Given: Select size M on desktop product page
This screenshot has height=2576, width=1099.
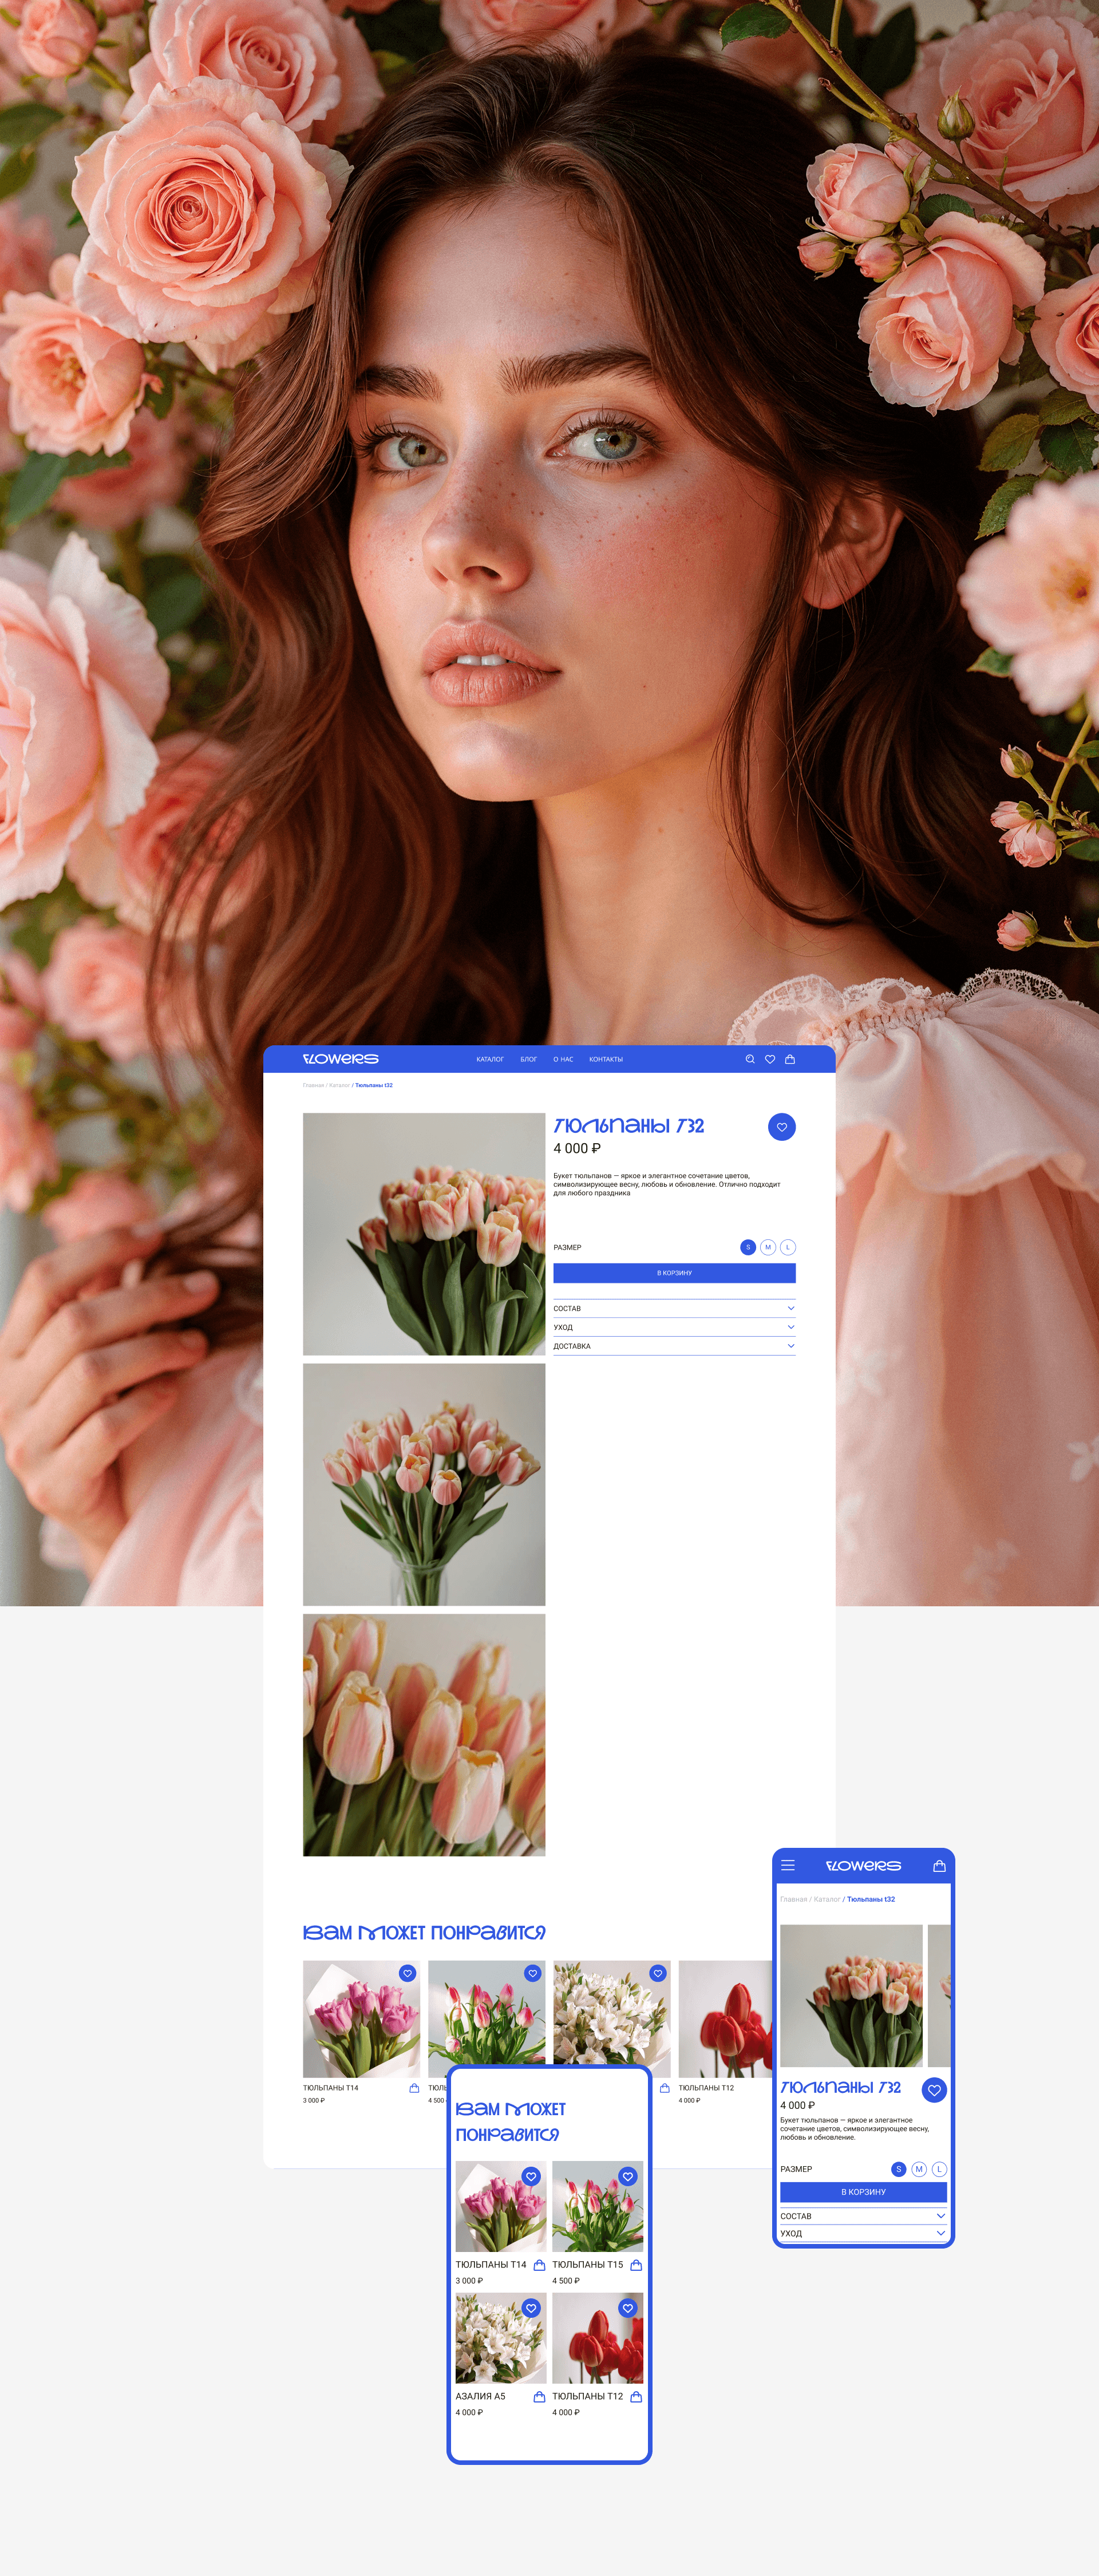Looking at the screenshot, I should [768, 1247].
